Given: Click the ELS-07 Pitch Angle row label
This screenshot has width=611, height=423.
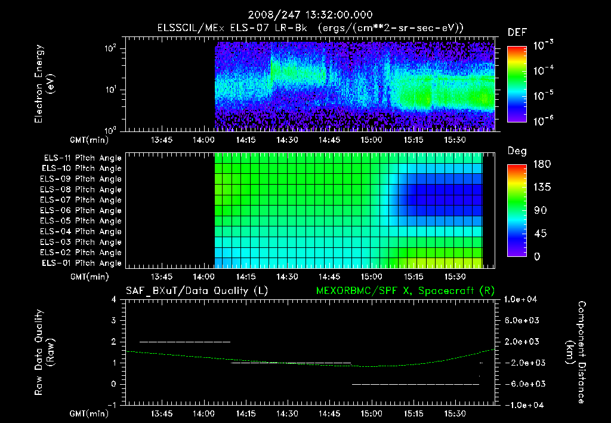Looking at the screenshot, I should [81, 200].
